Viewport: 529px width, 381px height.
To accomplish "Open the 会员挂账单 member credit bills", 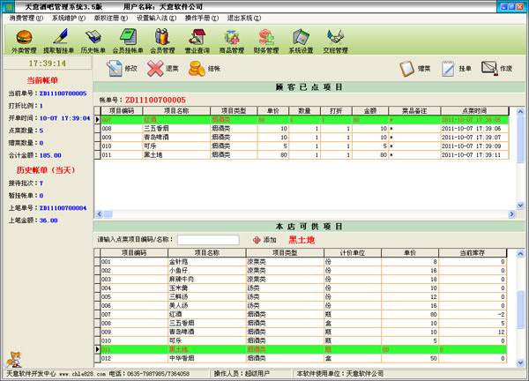I will [x=129, y=40].
